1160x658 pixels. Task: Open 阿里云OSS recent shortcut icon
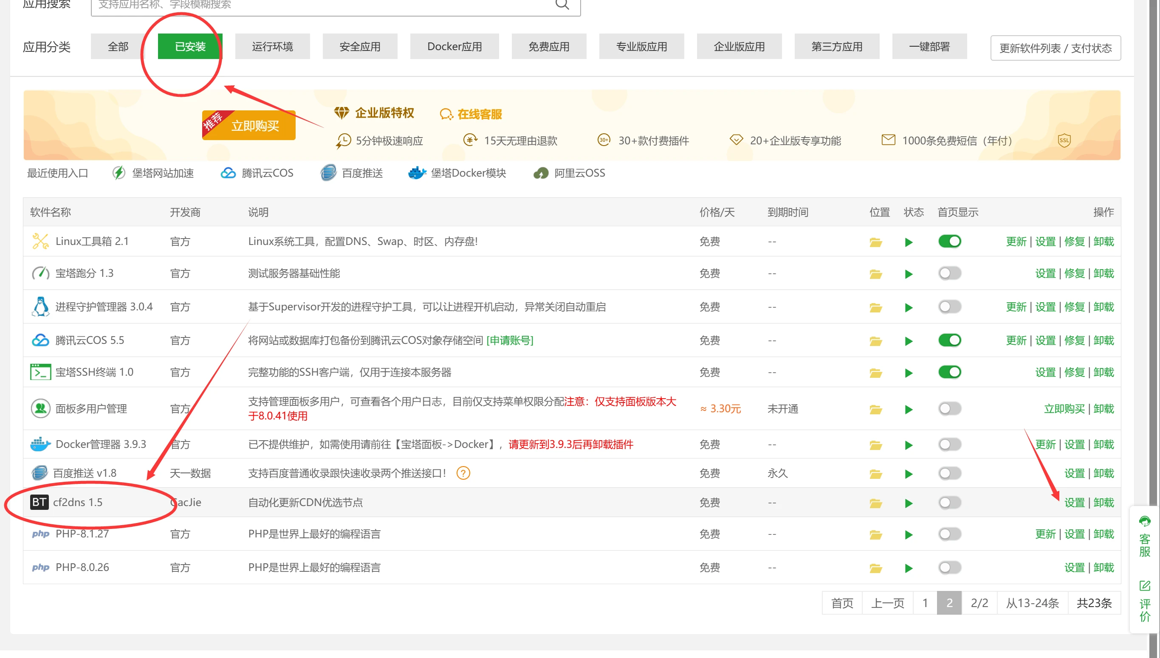(x=541, y=173)
